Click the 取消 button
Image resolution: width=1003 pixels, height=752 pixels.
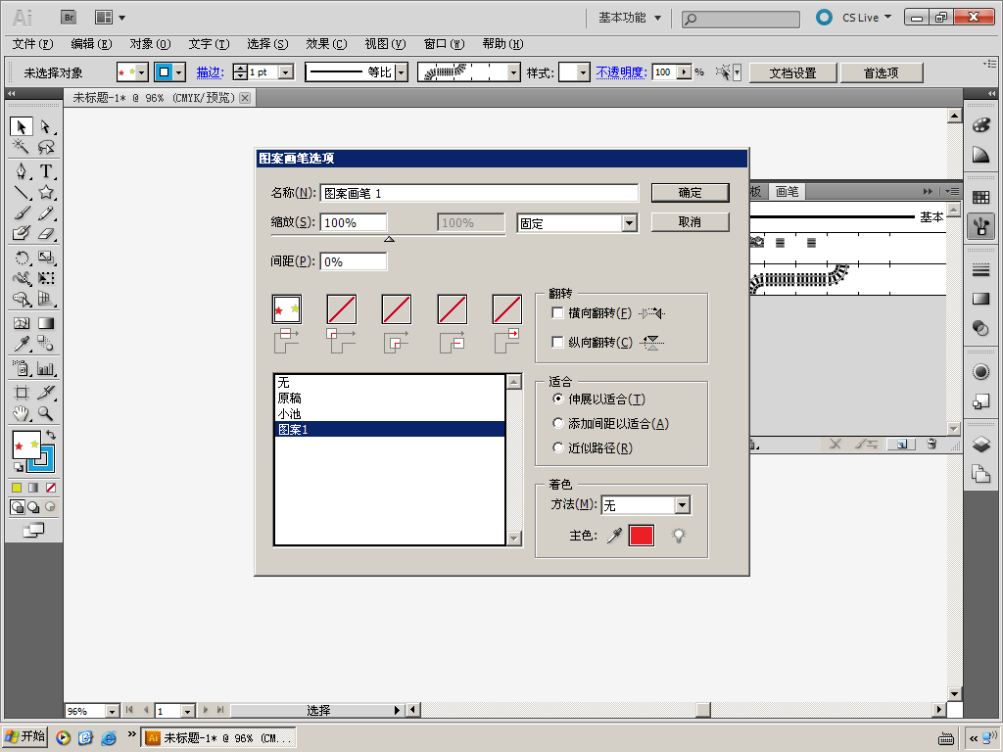(x=690, y=222)
